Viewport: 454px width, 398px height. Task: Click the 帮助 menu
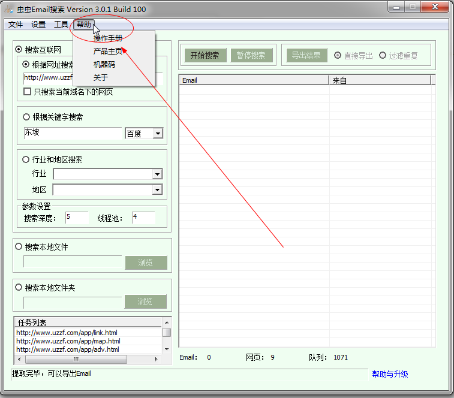pyautogui.click(x=84, y=25)
